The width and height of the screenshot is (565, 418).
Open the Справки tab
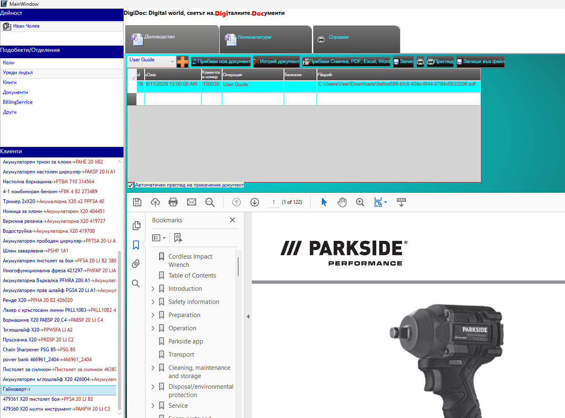(x=338, y=37)
